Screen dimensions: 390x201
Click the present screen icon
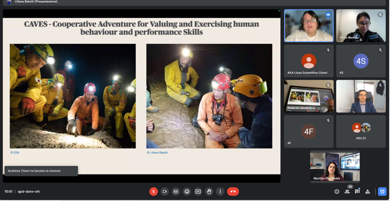(x=198, y=192)
